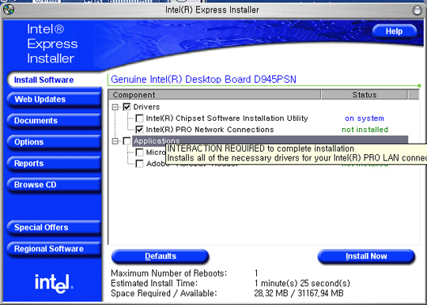427x305 pixels.
Task: Open the Options section
Action: [54, 142]
